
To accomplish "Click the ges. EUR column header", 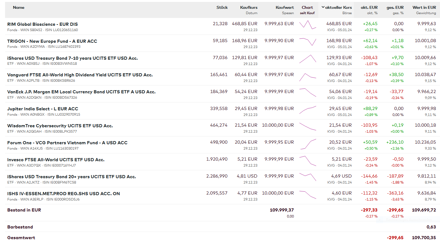I will tap(395, 8).
